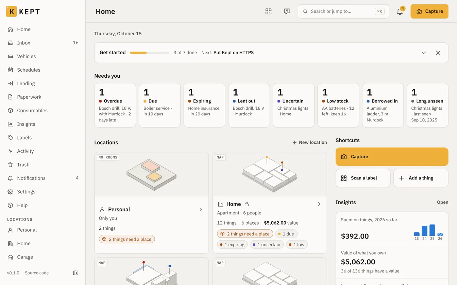
Task: Click the sidebar Notifications bell icon
Action: [x=10, y=178]
